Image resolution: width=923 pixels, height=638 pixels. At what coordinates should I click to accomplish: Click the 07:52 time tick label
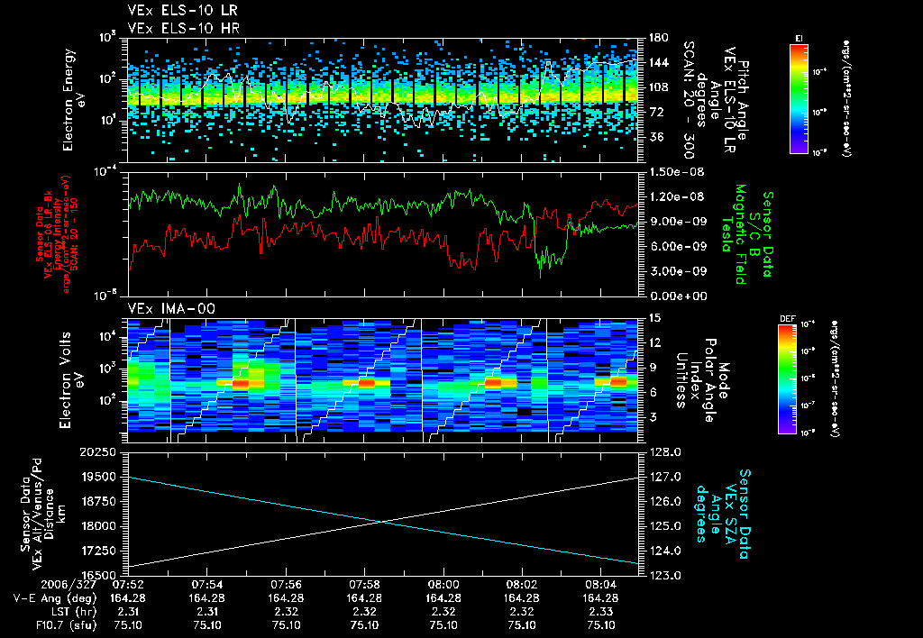pyautogui.click(x=128, y=585)
